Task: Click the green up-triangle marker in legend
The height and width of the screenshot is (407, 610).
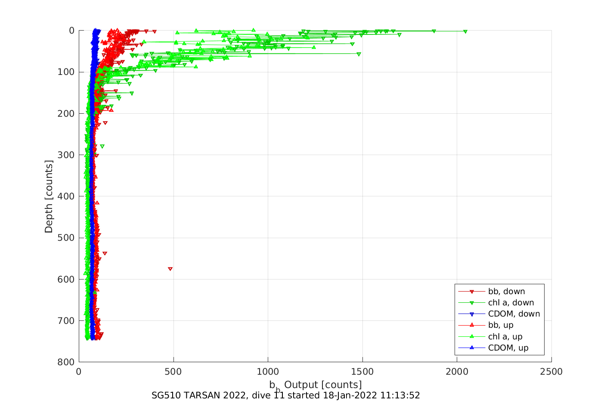Action: 471,336
